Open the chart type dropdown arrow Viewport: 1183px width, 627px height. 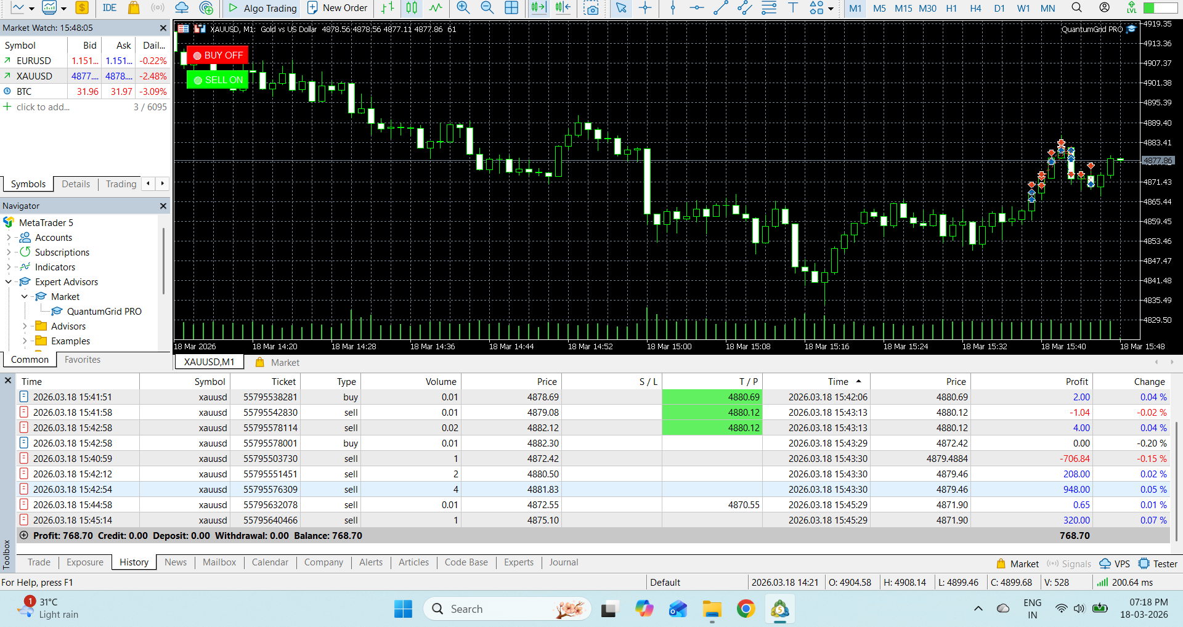coord(31,9)
